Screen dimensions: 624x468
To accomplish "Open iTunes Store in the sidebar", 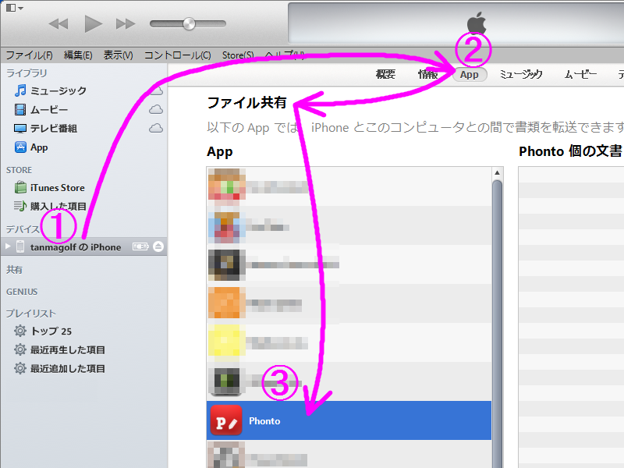I will coord(57,187).
